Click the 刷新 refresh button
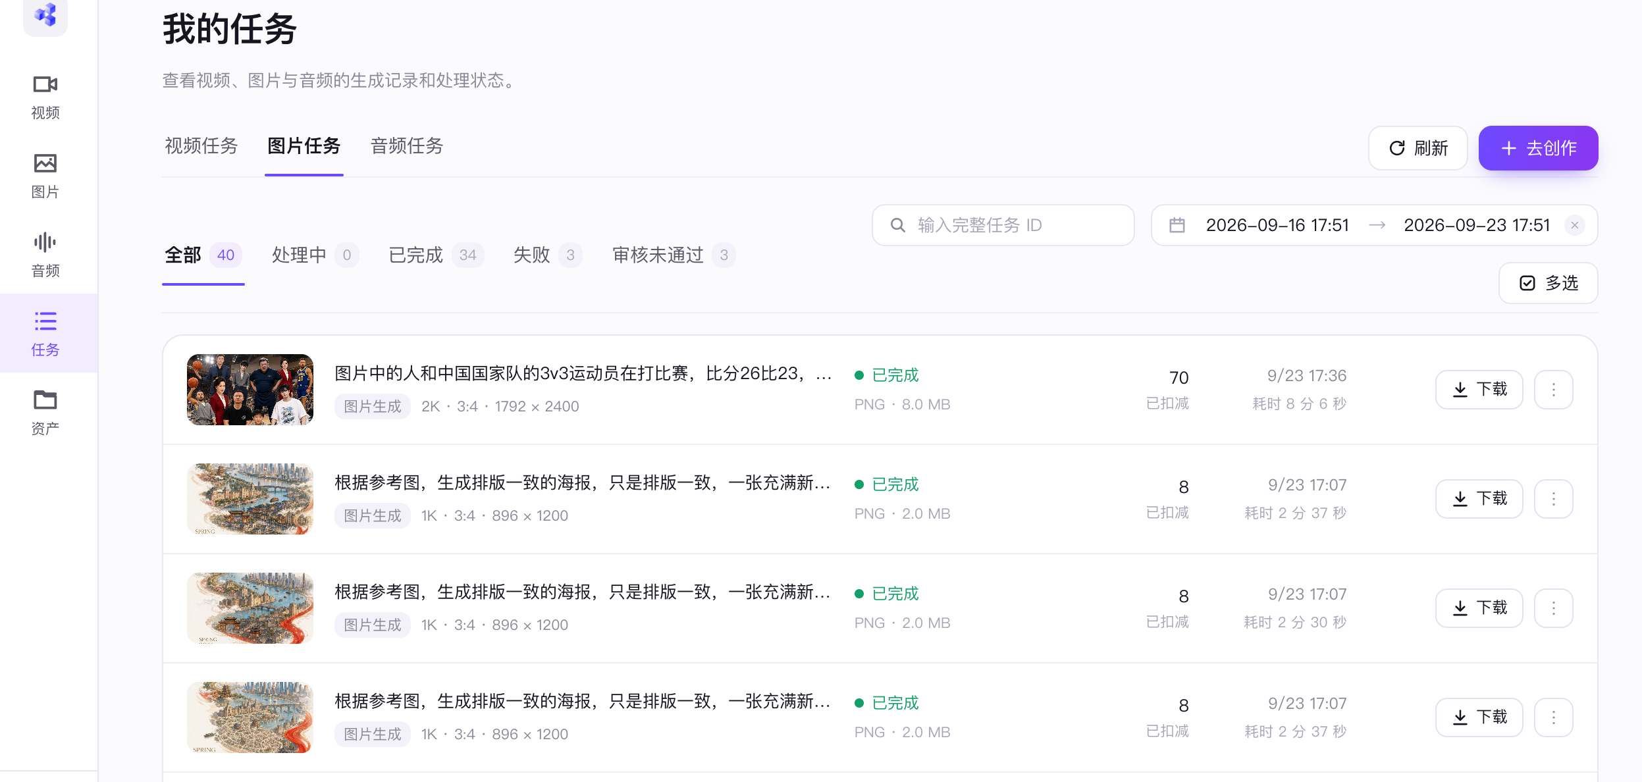This screenshot has width=1642, height=782. coord(1417,148)
